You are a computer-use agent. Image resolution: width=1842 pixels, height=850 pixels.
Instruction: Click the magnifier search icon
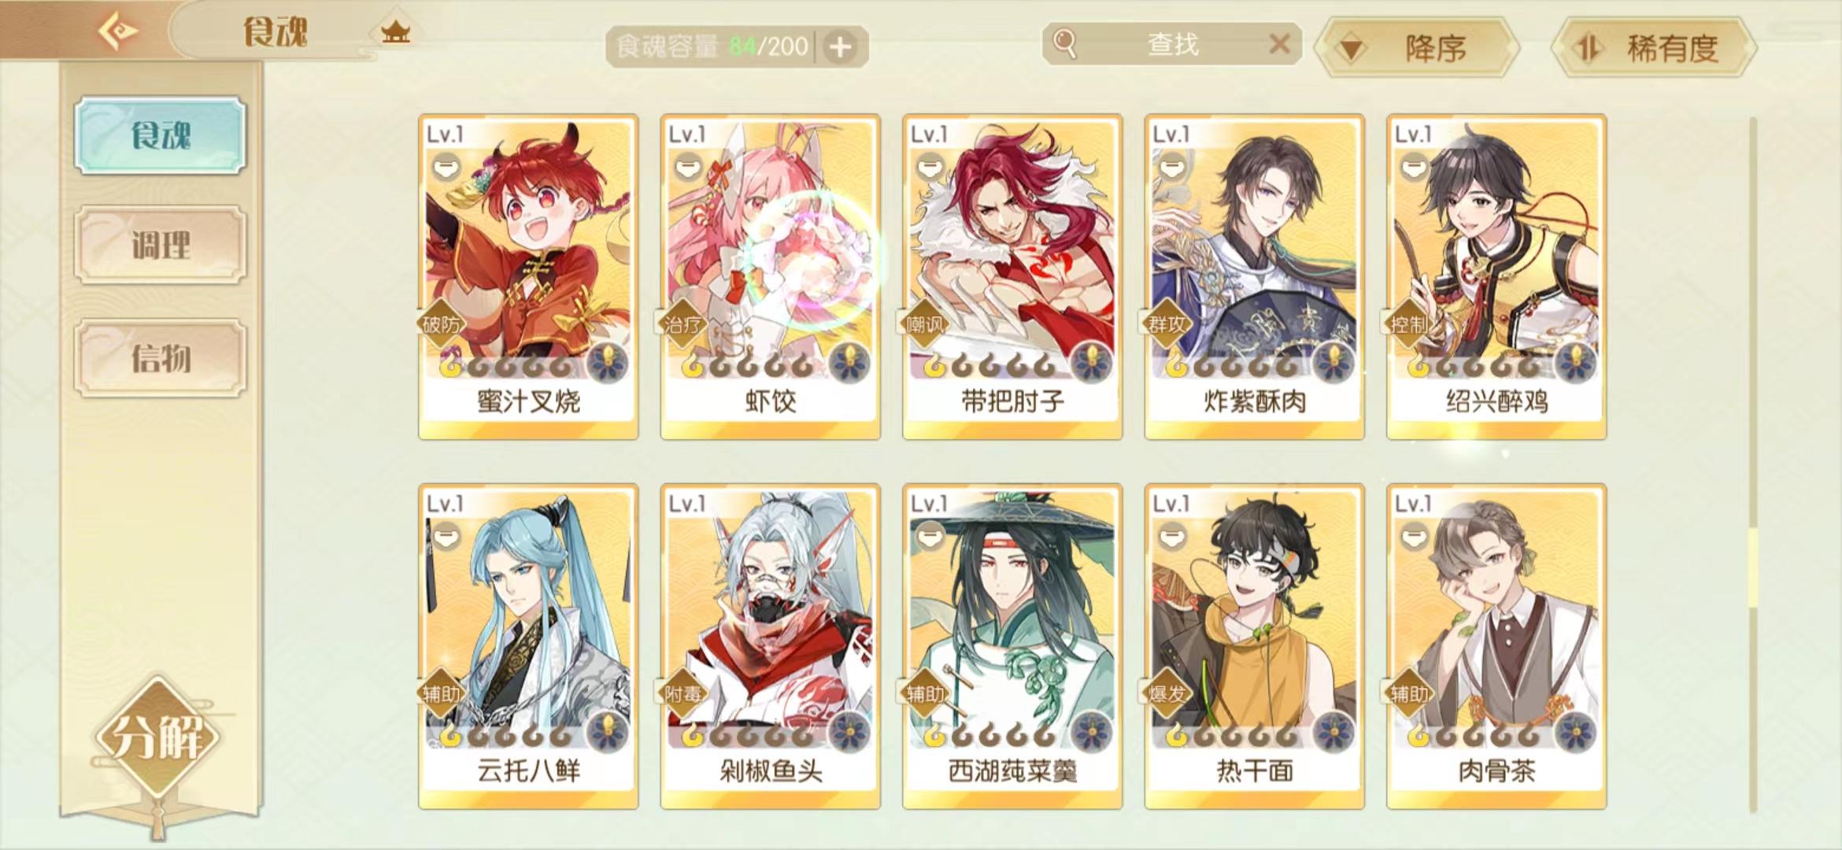coord(1065,44)
